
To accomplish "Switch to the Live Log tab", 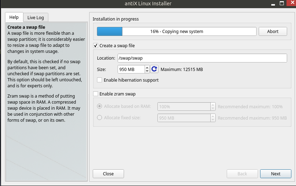I will point(36,17).
